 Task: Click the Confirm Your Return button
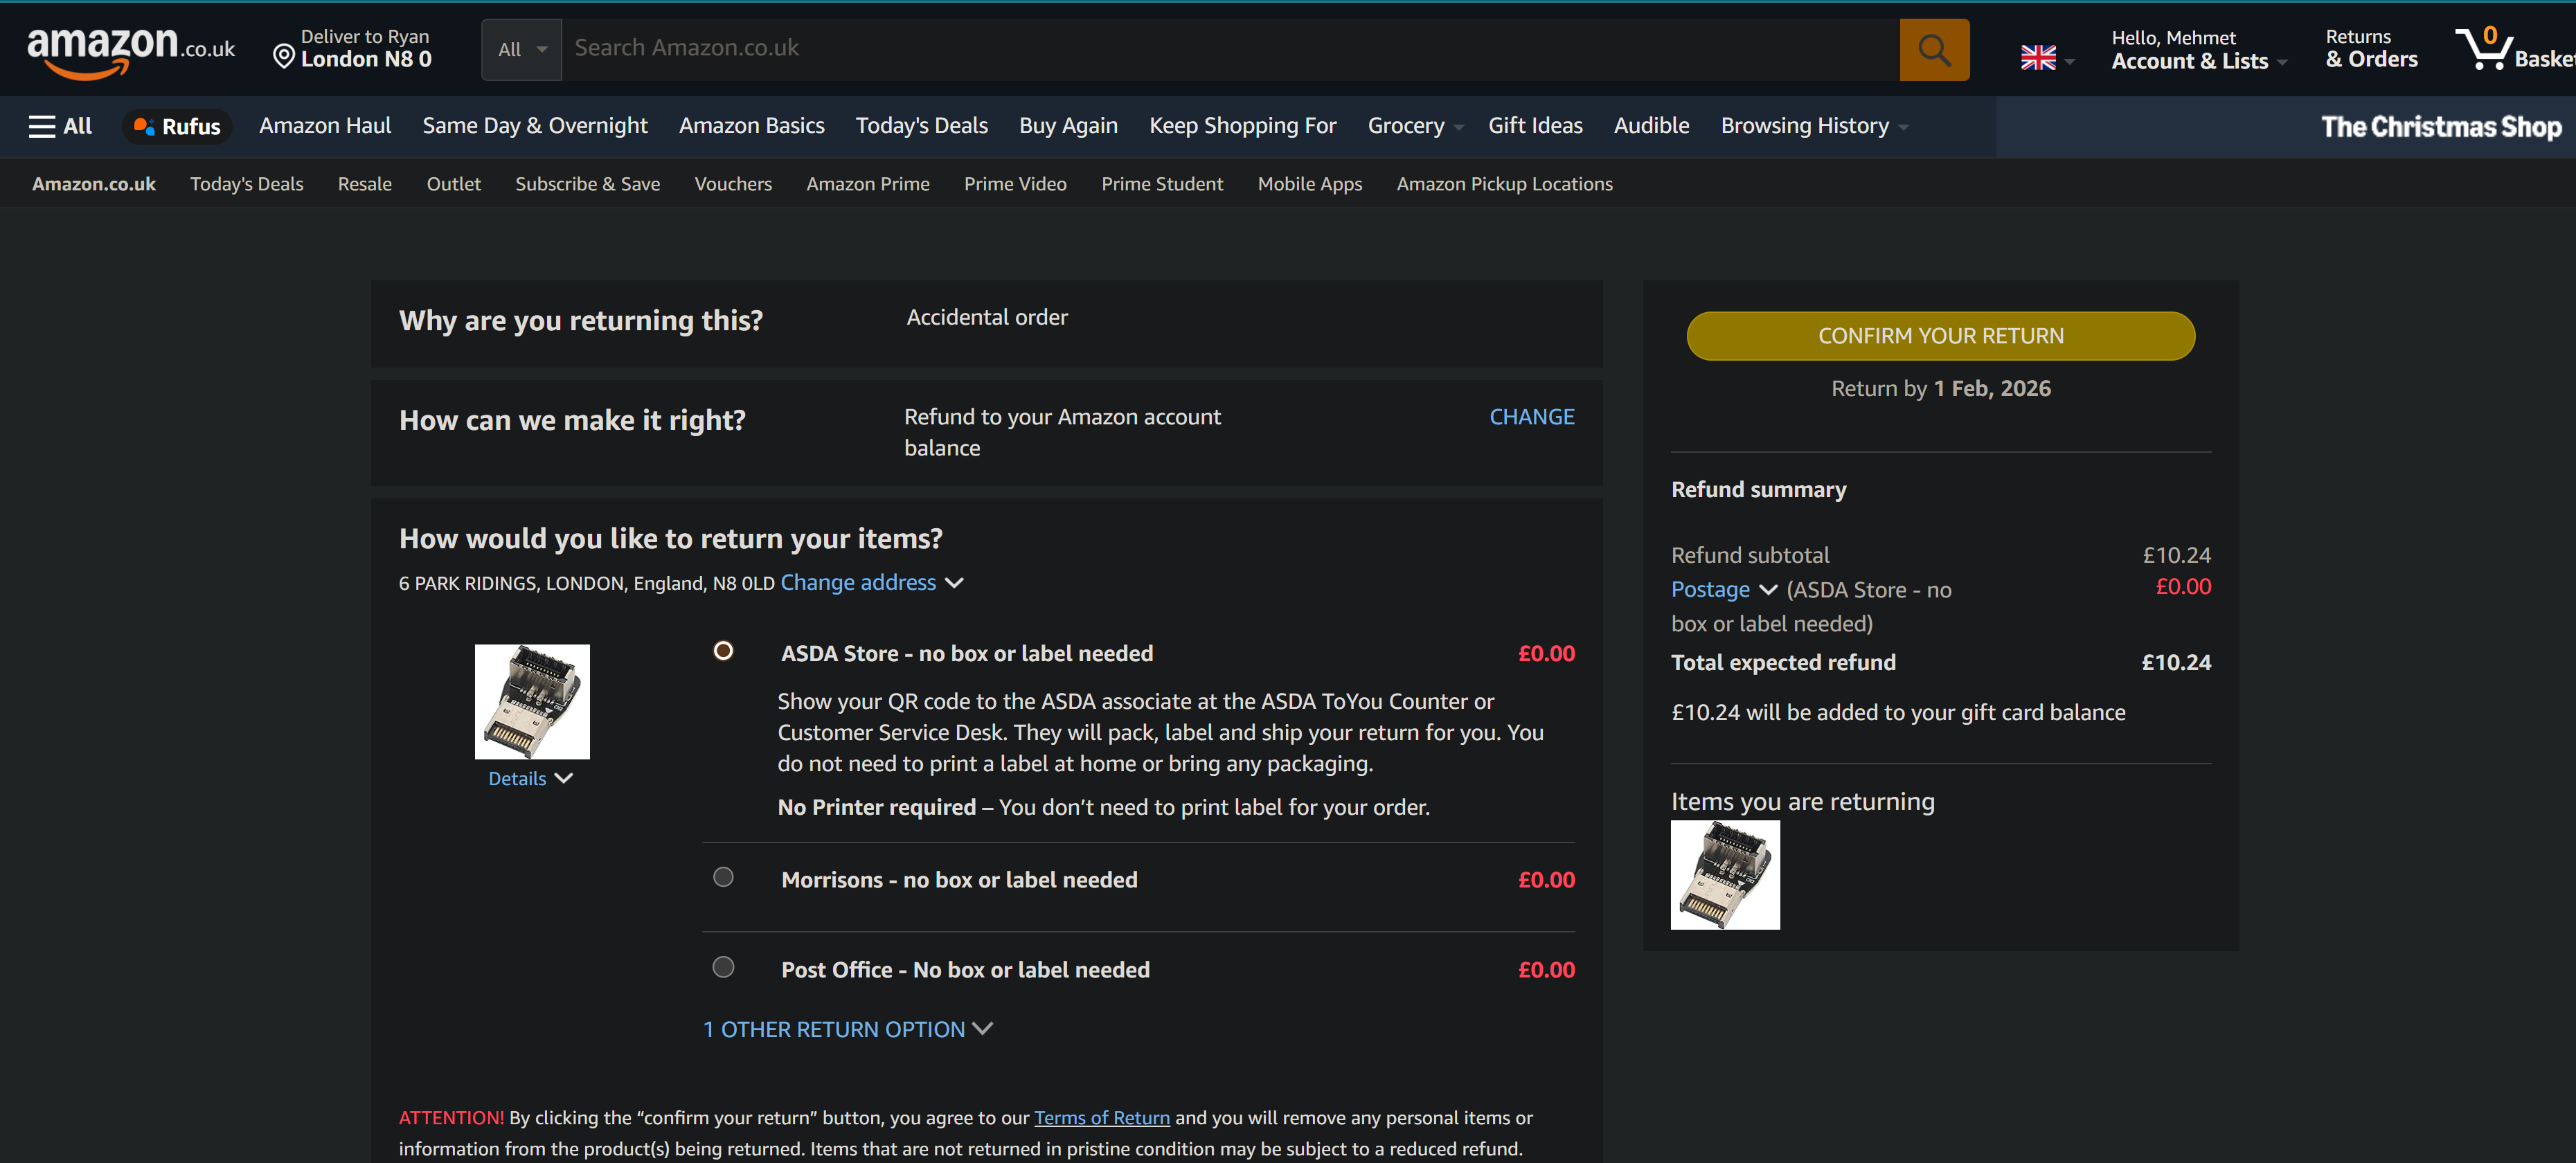point(1940,336)
